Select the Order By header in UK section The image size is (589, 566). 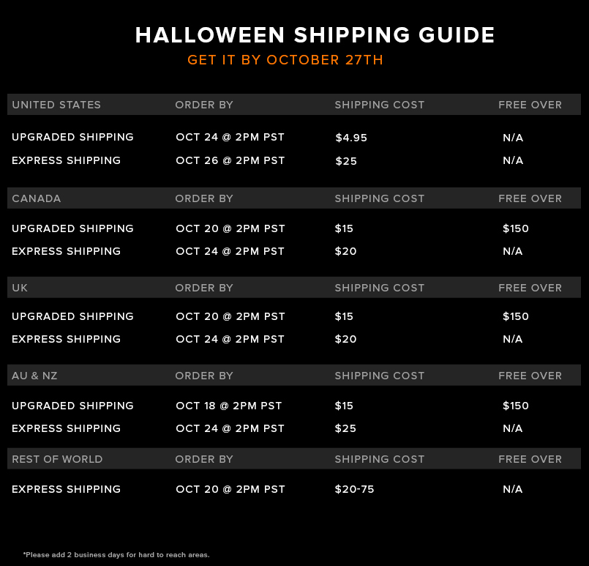(x=204, y=288)
